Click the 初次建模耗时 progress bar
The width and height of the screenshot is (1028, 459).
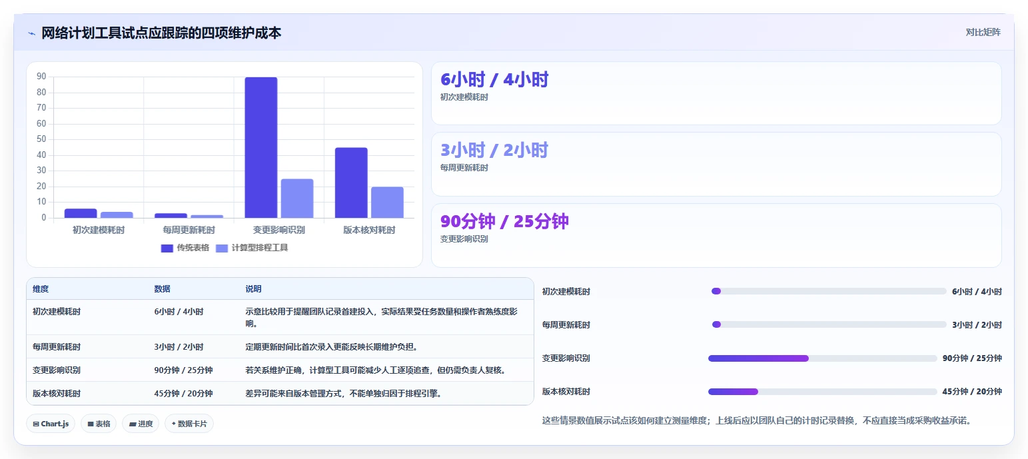829,291
